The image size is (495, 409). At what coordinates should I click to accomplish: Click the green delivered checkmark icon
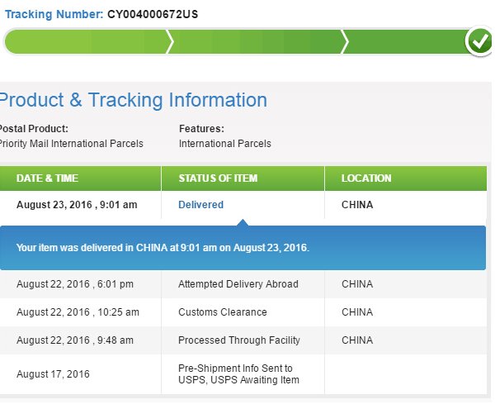(478, 41)
